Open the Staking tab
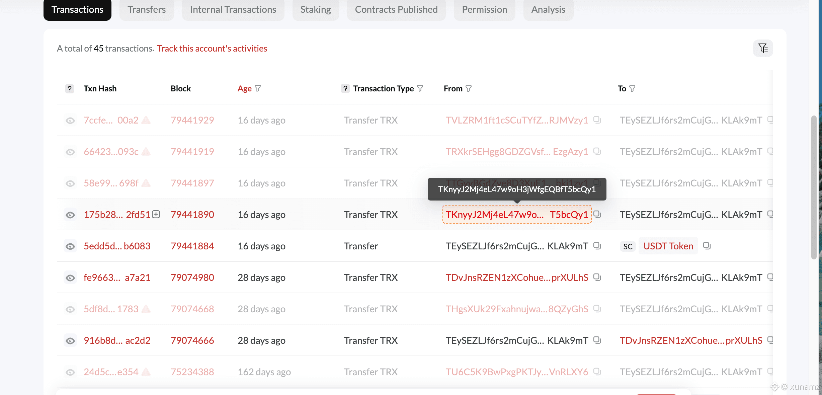 point(315,9)
